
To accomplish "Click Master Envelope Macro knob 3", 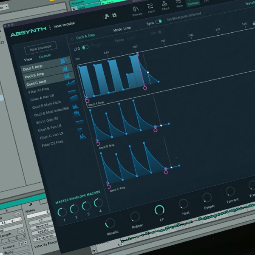I will [x=86, y=206].
